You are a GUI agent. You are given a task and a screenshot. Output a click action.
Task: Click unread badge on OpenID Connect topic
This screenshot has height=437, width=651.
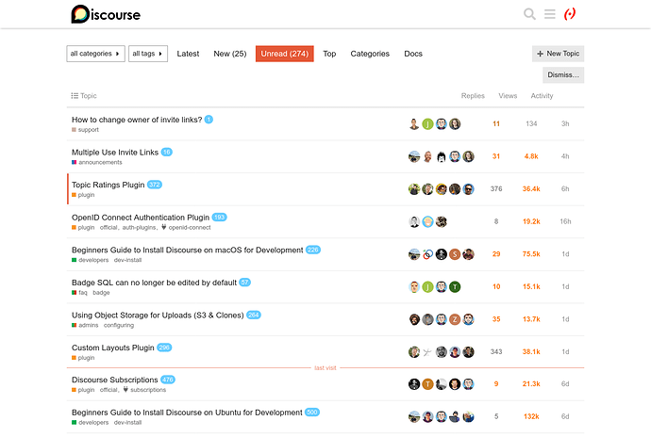point(219,218)
